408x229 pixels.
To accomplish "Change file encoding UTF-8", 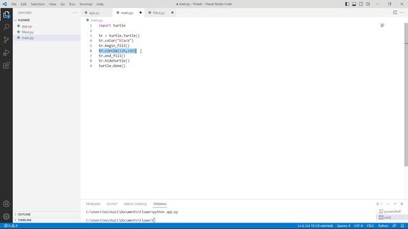I will (x=358, y=226).
